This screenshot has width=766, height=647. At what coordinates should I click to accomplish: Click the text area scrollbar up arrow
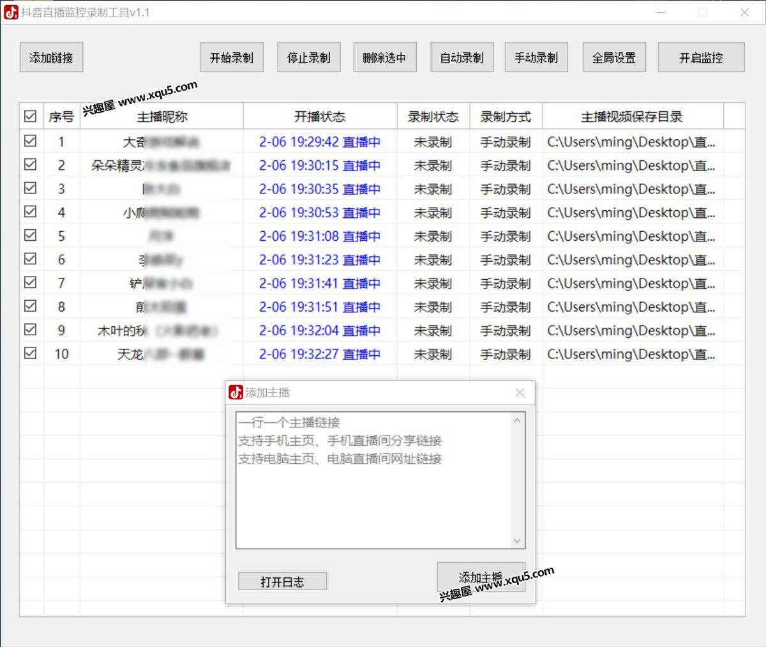click(517, 420)
